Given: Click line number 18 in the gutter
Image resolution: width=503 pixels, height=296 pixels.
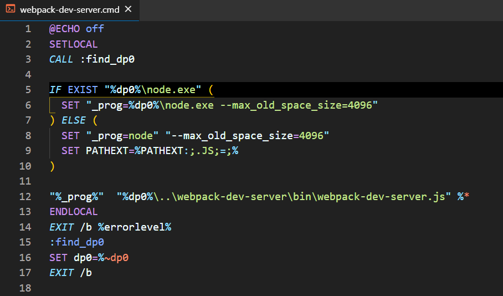Looking at the screenshot, I should (x=25, y=288).
